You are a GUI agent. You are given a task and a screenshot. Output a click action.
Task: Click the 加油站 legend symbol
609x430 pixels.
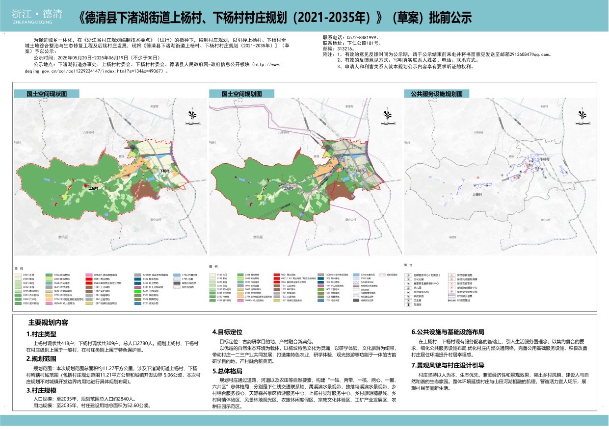click(x=408, y=304)
